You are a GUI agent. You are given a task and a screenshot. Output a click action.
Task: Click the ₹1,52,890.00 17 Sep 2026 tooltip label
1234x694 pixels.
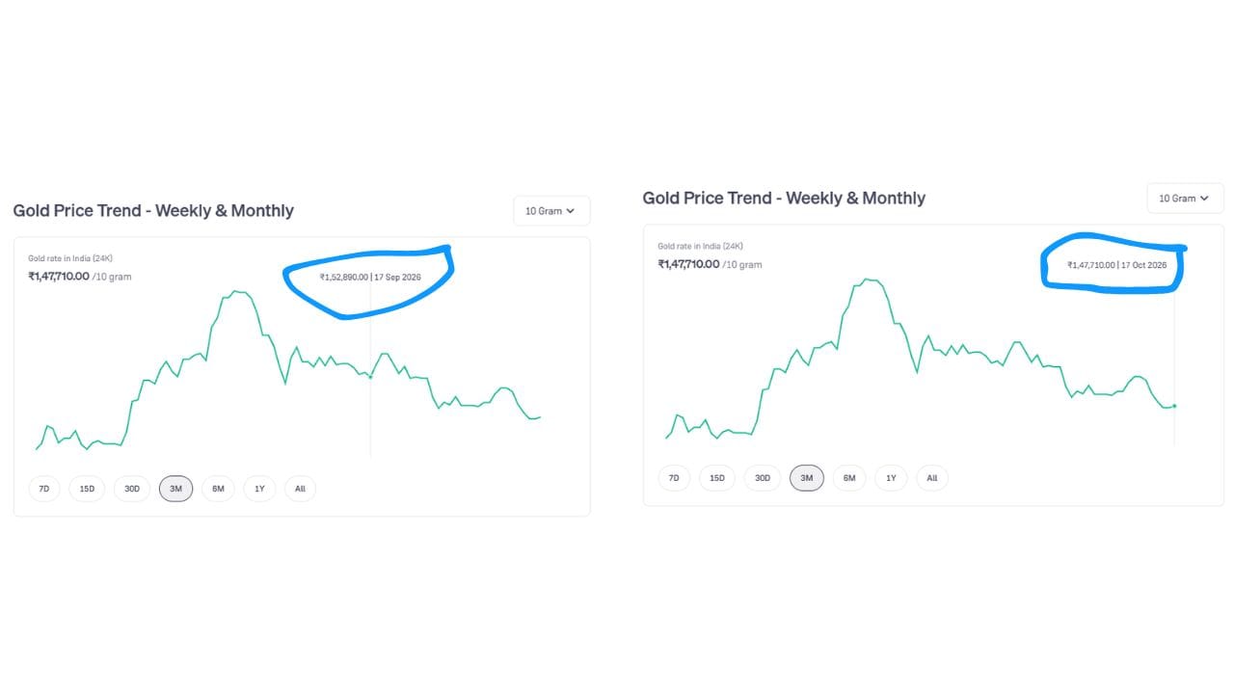coord(370,278)
